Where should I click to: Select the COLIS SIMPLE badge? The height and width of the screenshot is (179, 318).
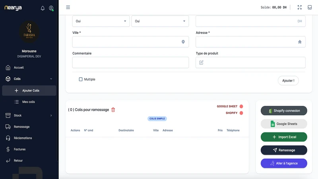157,119
